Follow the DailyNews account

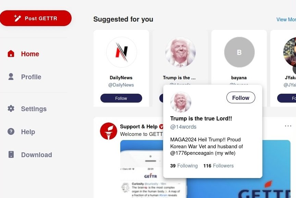click(x=121, y=98)
